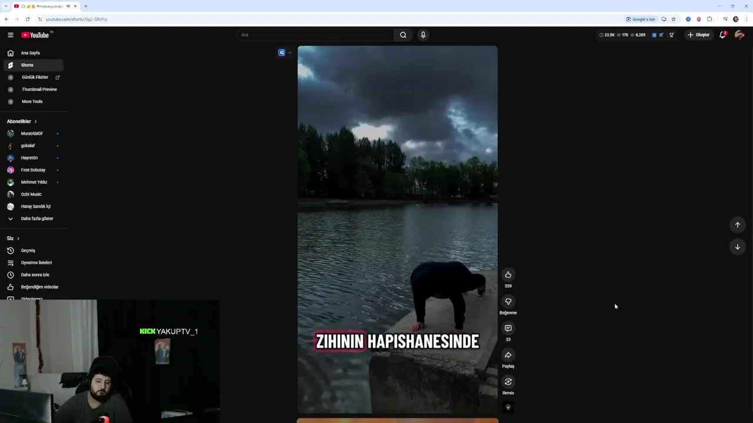This screenshot has height=423, width=753.
Task: Open comments showing 33
Action: coord(508,328)
